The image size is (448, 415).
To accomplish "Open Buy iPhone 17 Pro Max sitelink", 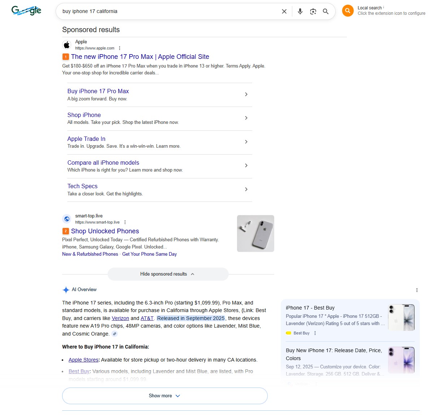I will [x=98, y=91].
